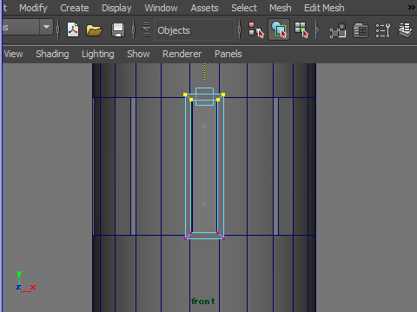Open the selection mask menu icon

pyautogui.click(x=147, y=29)
